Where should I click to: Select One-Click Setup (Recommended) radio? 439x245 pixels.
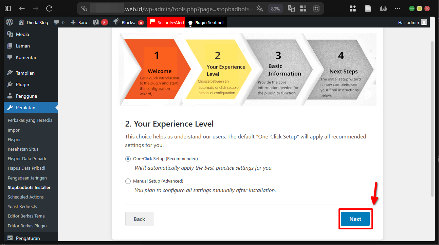[128, 159]
